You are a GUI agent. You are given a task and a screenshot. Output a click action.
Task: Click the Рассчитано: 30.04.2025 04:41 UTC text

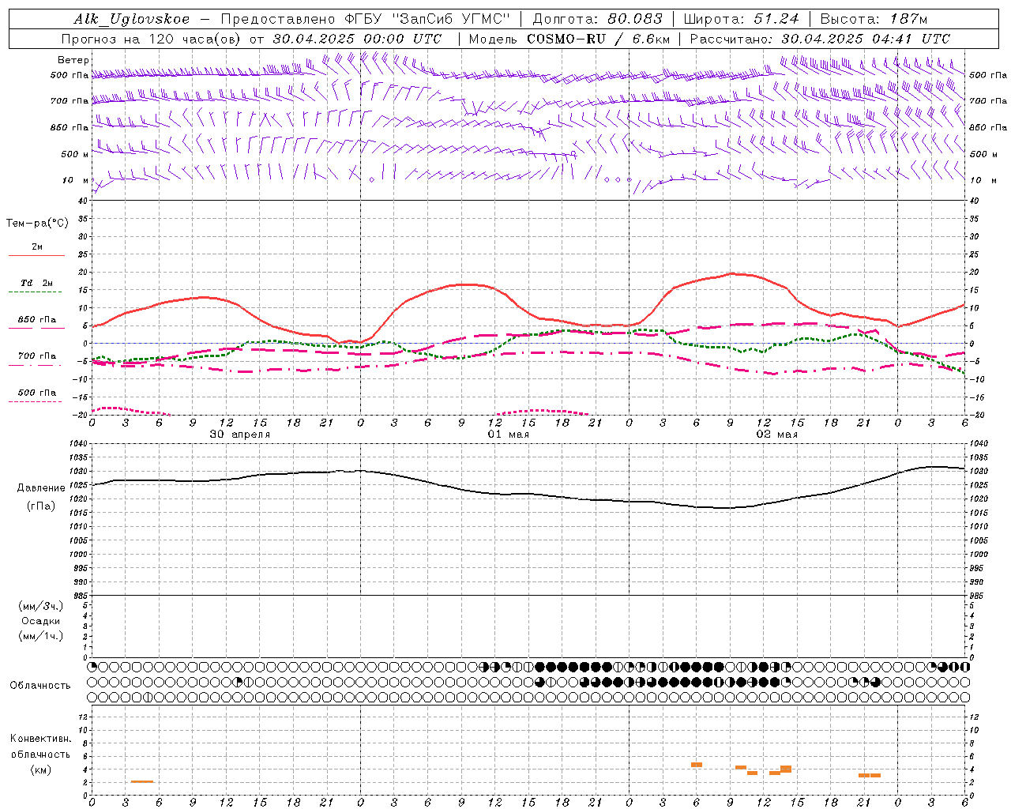(821, 39)
